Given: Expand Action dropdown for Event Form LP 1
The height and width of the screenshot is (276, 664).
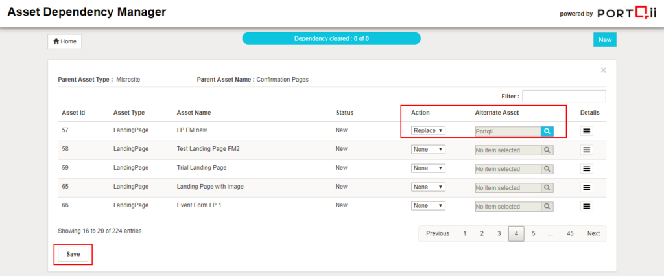Looking at the screenshot, I should click(428, 206).
